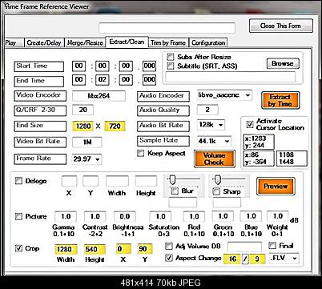Click the Volume Check button
Screen dimensions: 322x289
[x=215, y=159]
